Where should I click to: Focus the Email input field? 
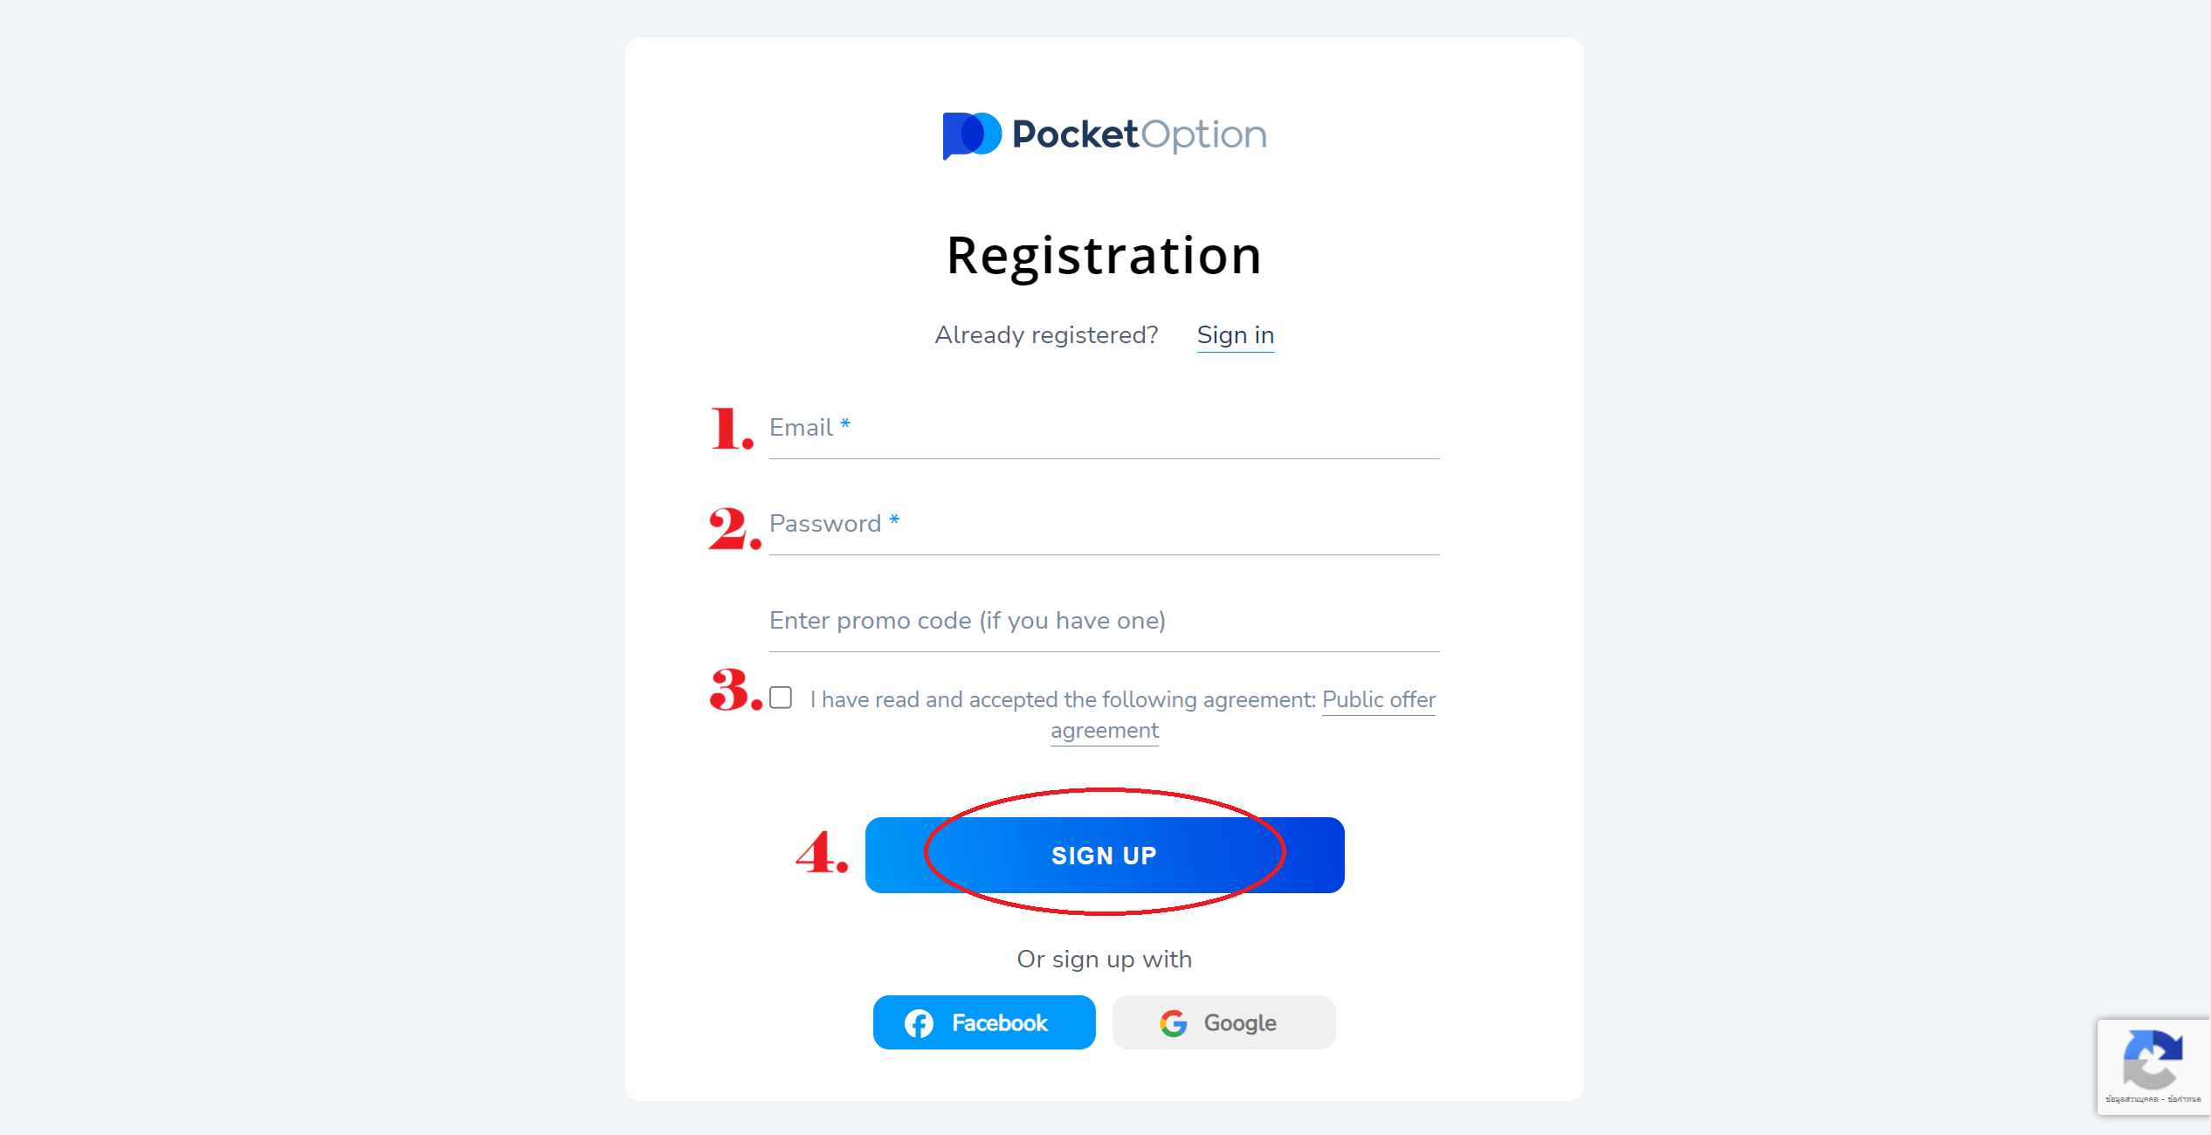1105,429
